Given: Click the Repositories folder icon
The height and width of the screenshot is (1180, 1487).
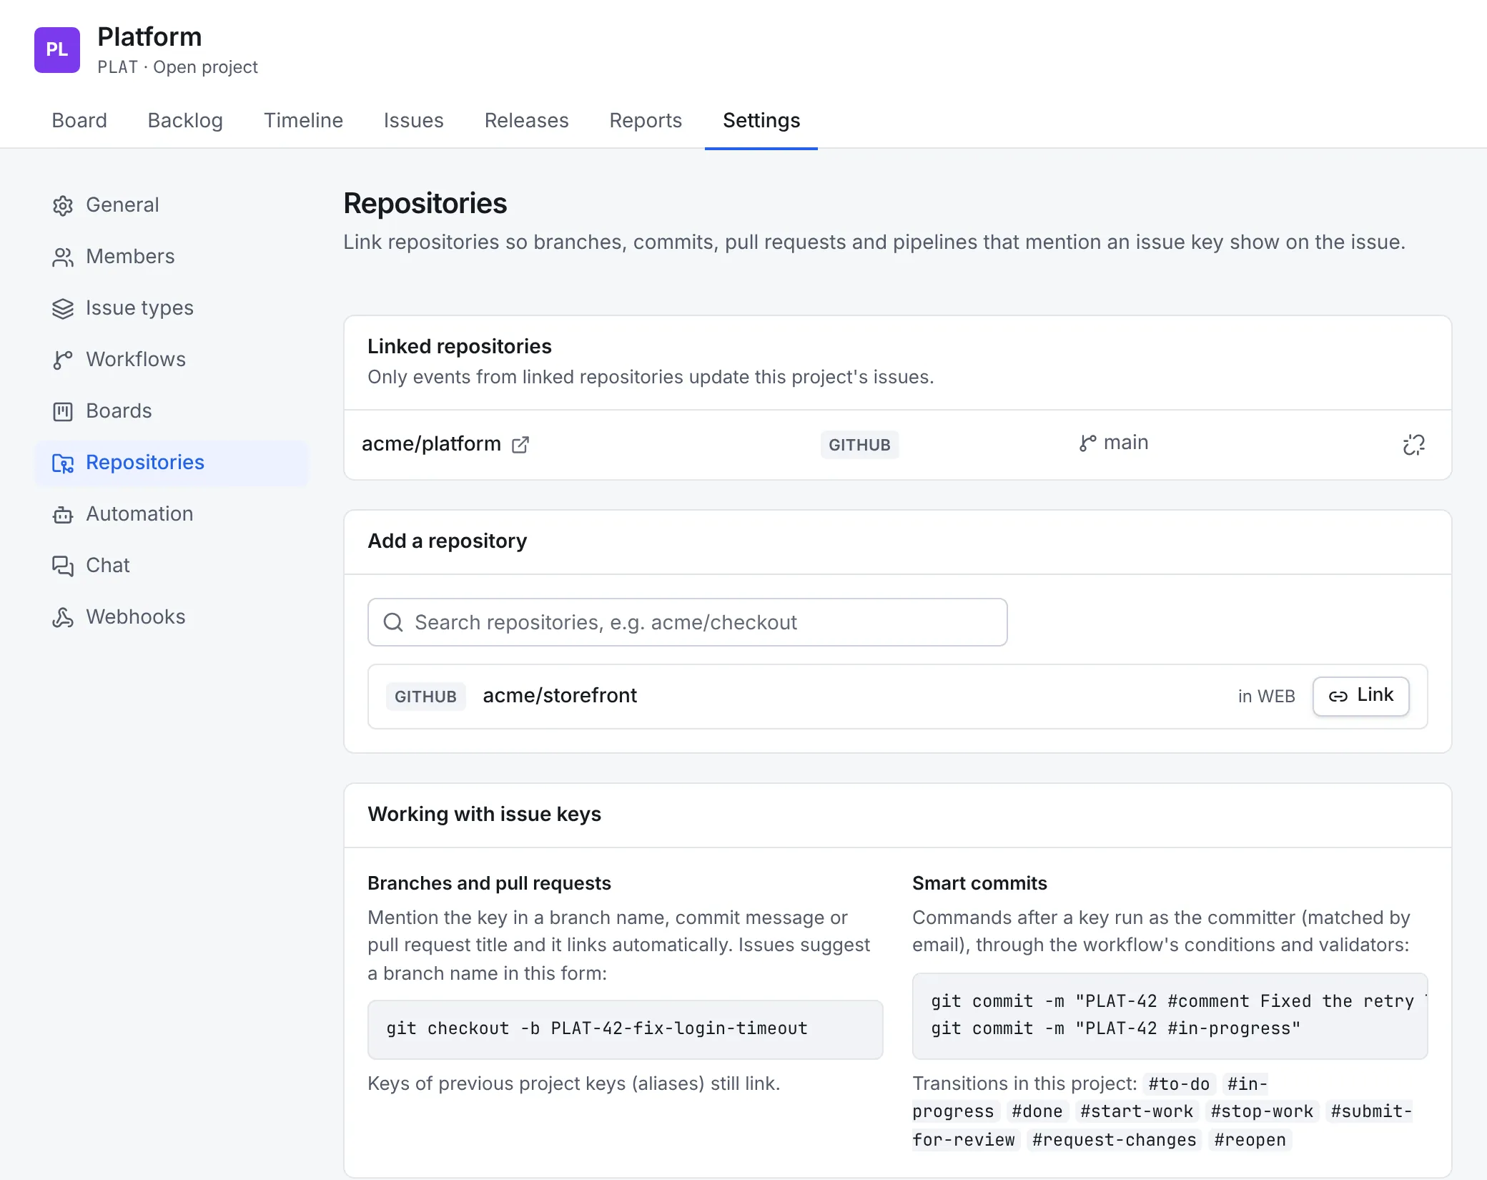Looking at the screenshot, I should click(63, 463).
